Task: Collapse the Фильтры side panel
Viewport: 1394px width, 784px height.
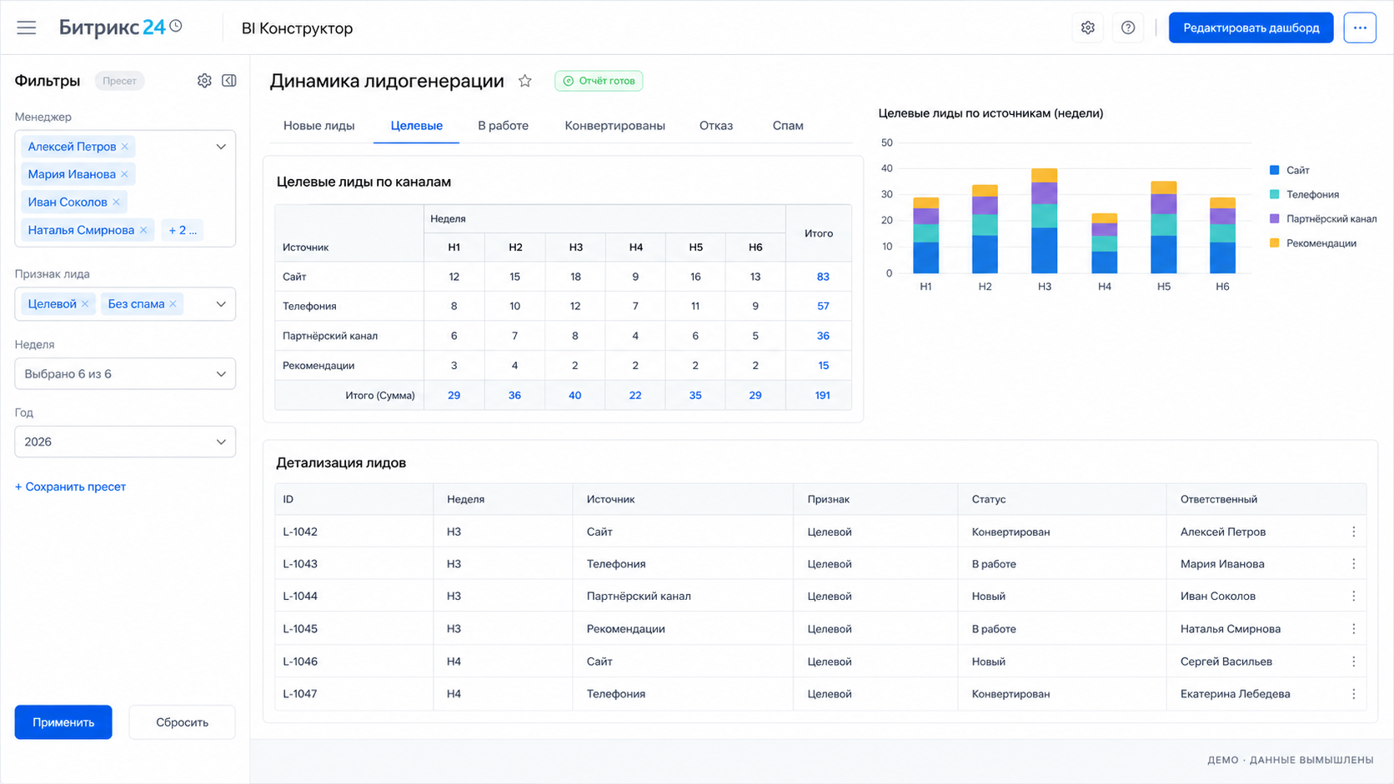Action: point(229,81)
